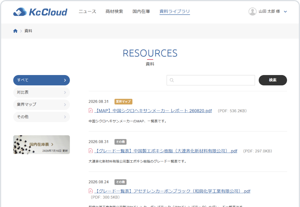Click the その他 tag on 2026.08.31 entry
This screenshot has width=300, height=207.
tap(121, 142)
